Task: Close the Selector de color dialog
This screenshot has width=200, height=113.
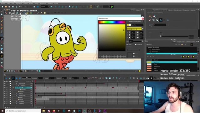Action: tap(143, 19)
